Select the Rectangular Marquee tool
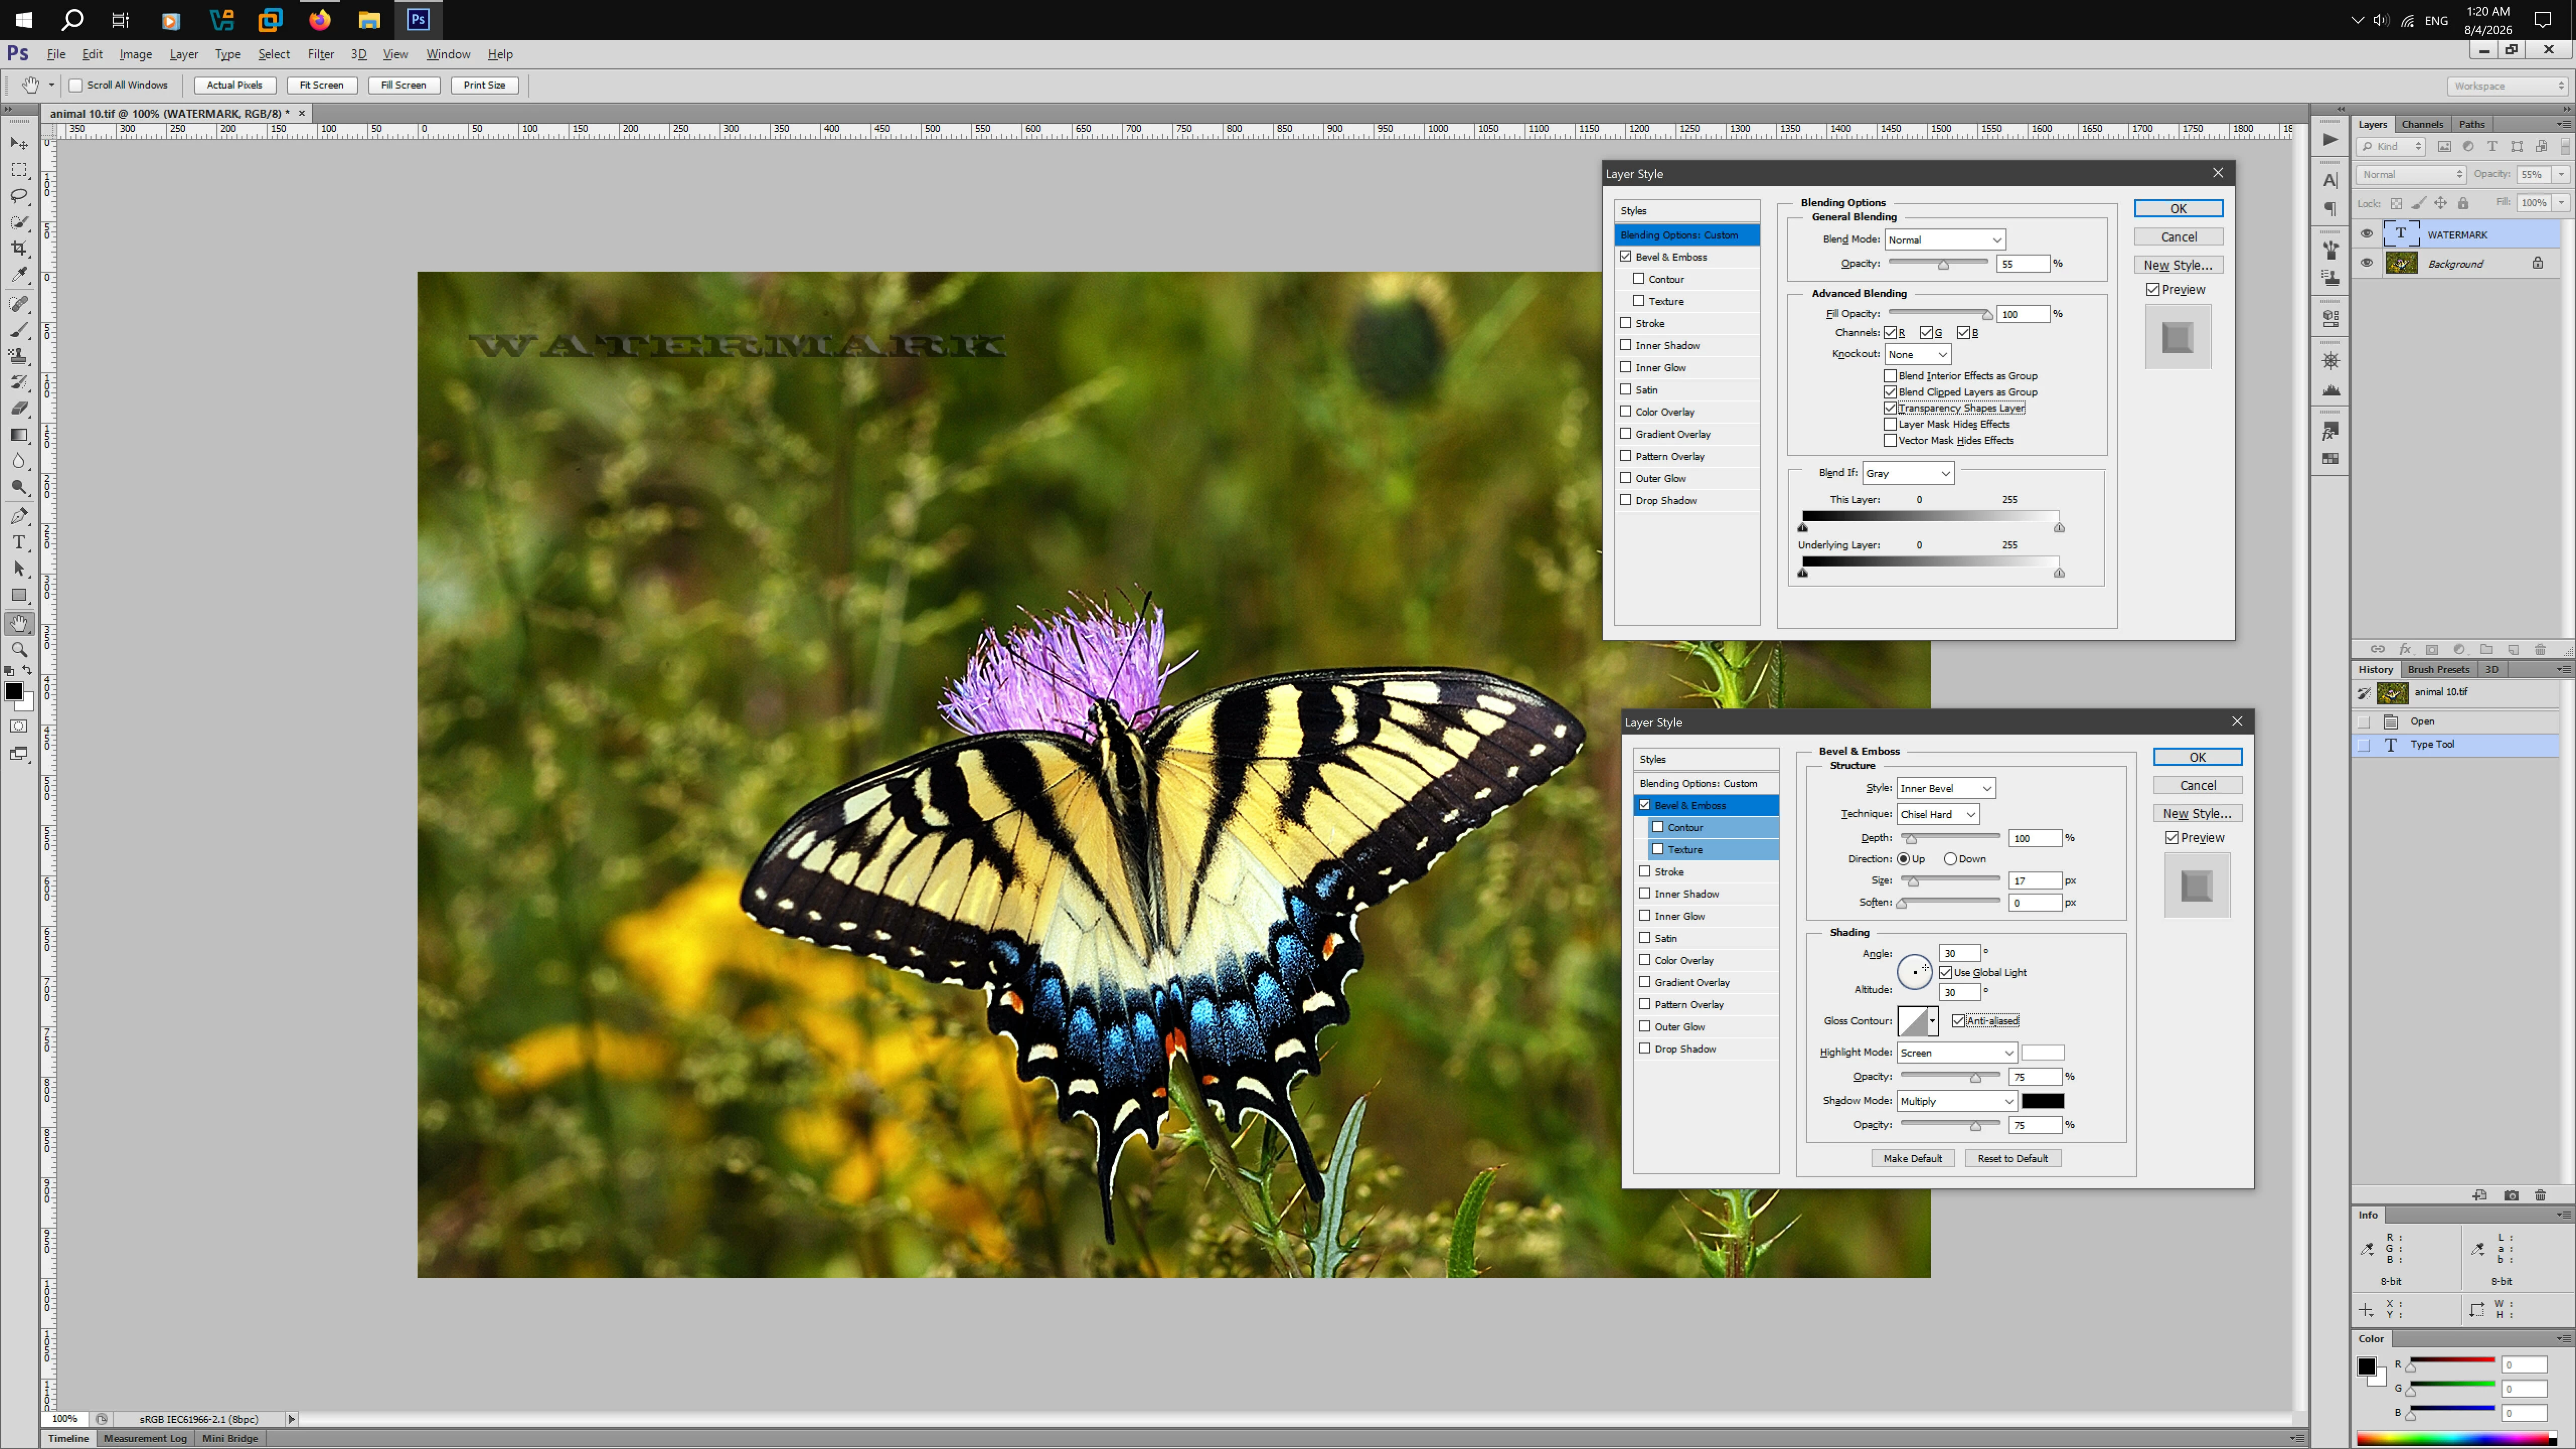The image size is (2576, 1449). tap(19, 170)
